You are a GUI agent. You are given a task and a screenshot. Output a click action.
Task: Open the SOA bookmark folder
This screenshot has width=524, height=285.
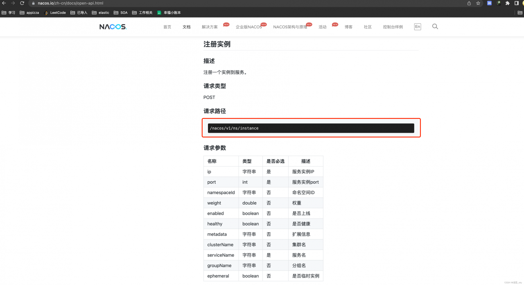121,13
